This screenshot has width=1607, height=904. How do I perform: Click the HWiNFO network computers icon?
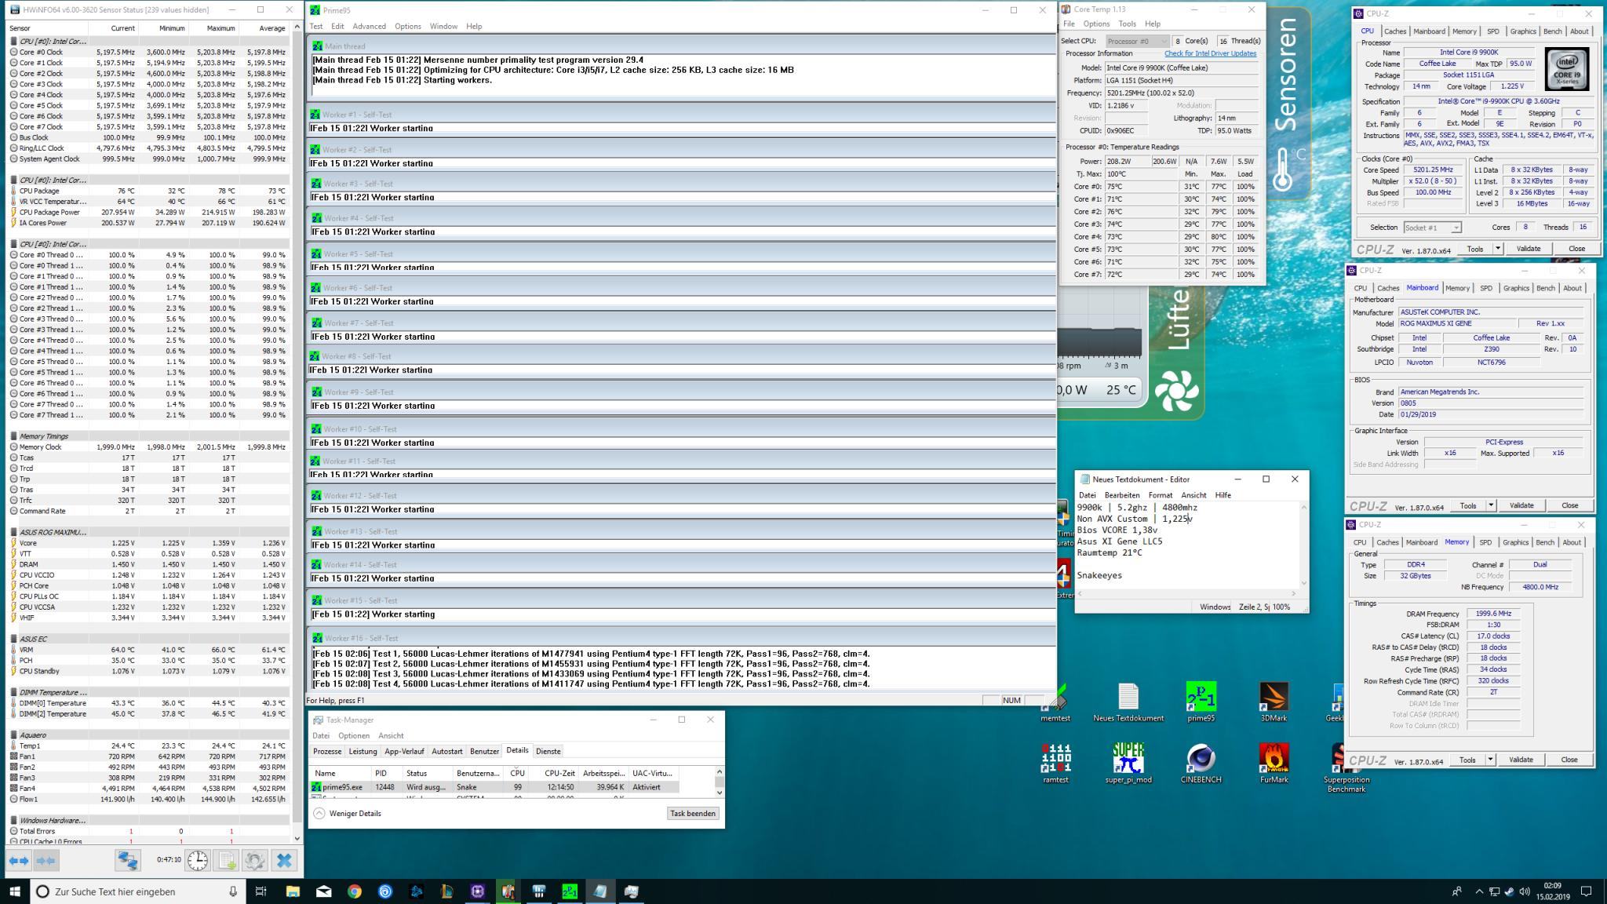click(128, 861)
